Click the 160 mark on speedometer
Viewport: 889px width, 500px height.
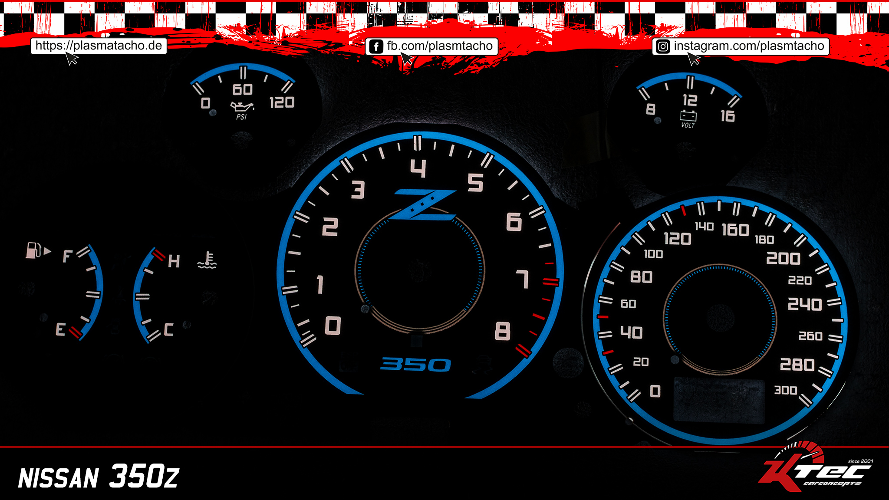click(735, 230)
